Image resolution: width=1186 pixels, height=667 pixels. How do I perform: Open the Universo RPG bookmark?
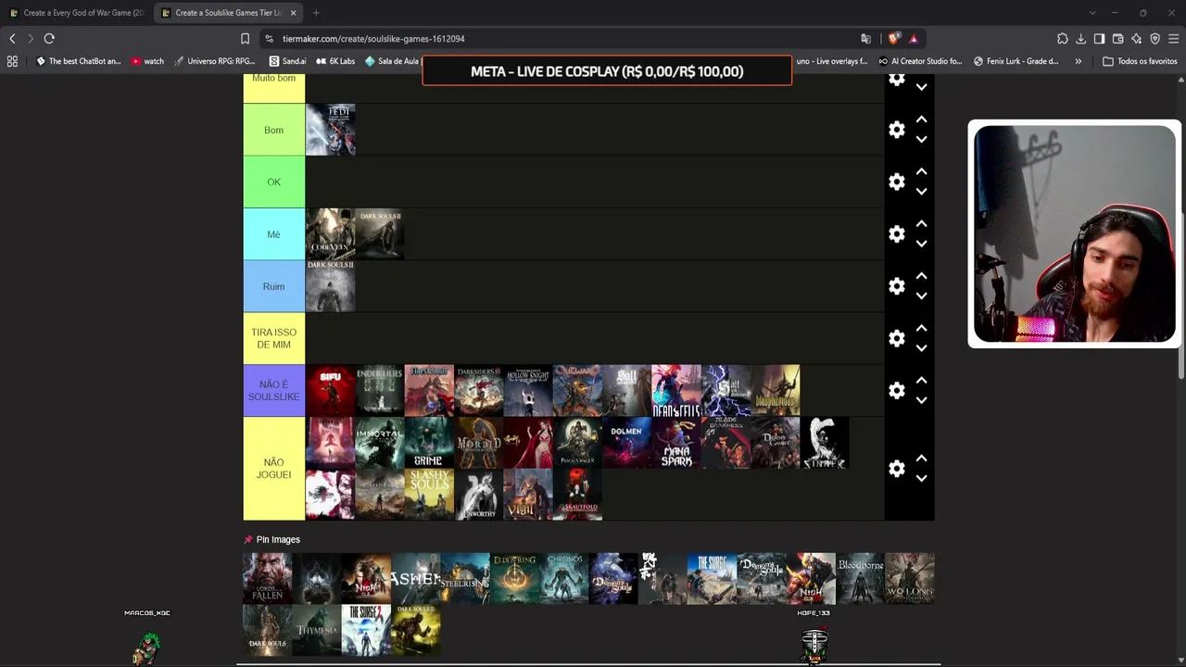(x=214, y=61)
